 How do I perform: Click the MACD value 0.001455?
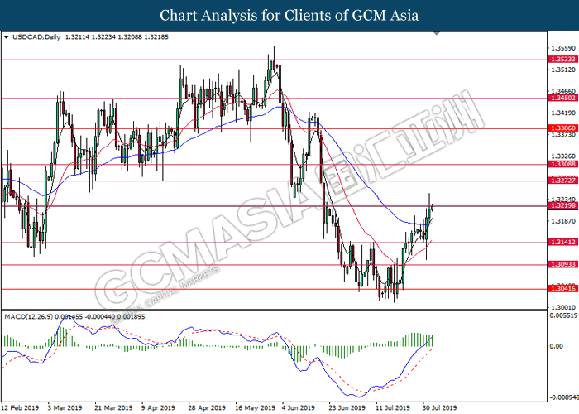coord(69,317)
